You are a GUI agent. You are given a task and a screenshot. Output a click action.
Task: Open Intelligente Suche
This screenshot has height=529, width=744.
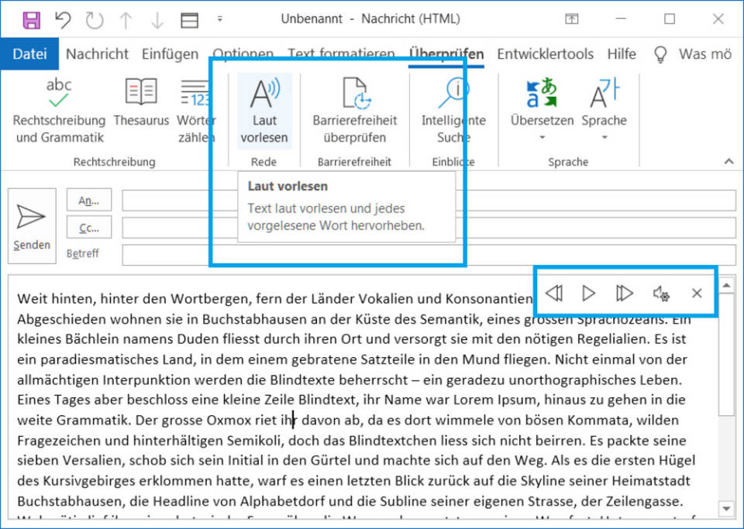point(453,112)
